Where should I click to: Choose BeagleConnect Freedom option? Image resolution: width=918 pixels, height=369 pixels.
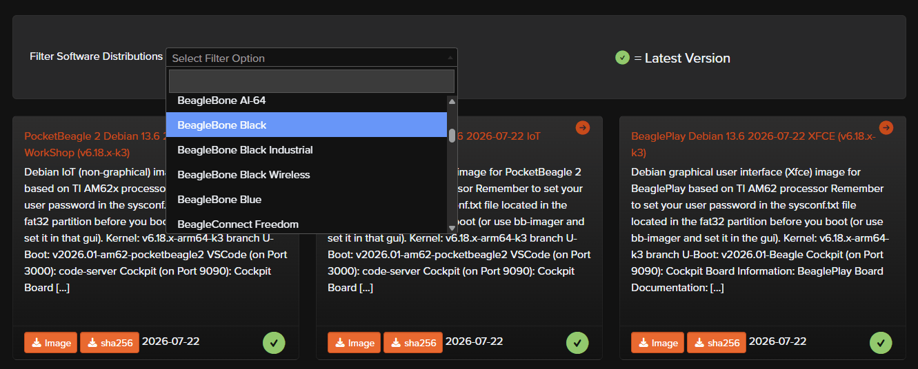click(306, 224)
